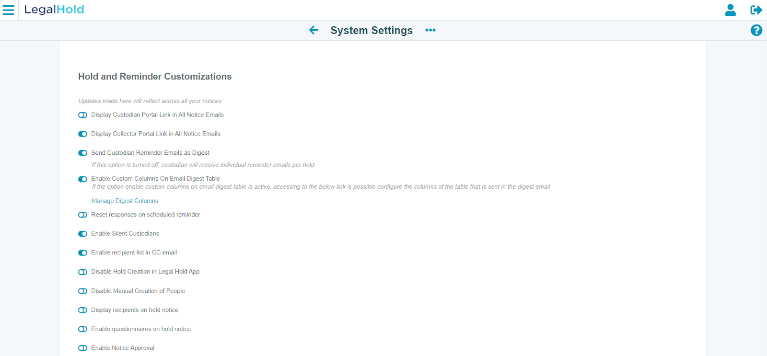Click the System Settings page title
The image size is (767, 356).
pyautogui.click(x=372, y=30)
